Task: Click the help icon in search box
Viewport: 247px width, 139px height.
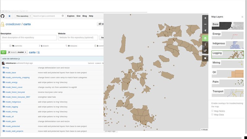Action: tap(63, 16)
